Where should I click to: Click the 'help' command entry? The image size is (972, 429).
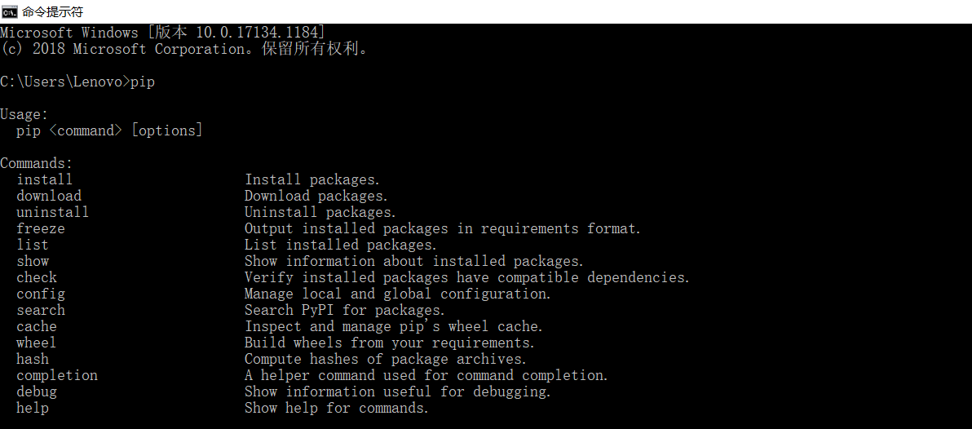tap(33, 409)
